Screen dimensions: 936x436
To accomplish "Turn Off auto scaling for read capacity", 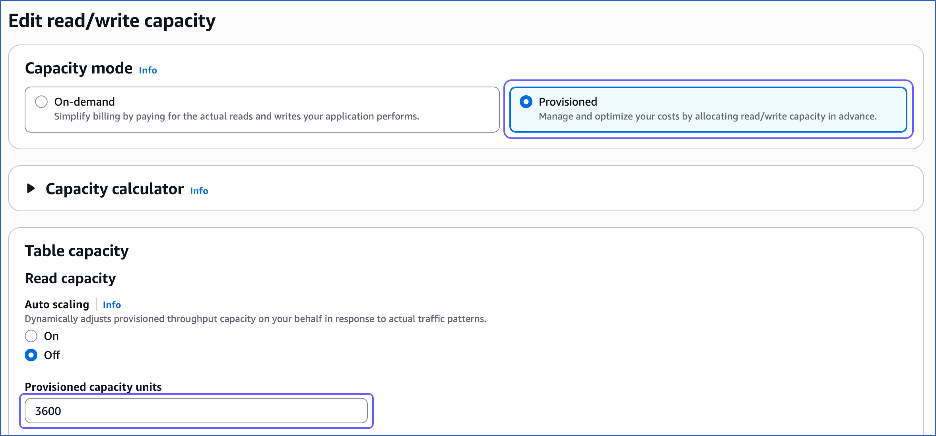I will pos(31,355).
